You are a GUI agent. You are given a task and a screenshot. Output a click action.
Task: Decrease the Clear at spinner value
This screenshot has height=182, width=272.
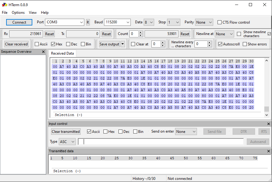point(162,45)
